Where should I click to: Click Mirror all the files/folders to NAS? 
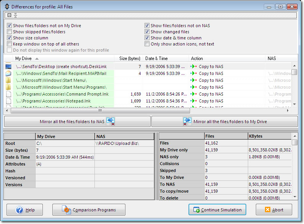click(77, 122)
